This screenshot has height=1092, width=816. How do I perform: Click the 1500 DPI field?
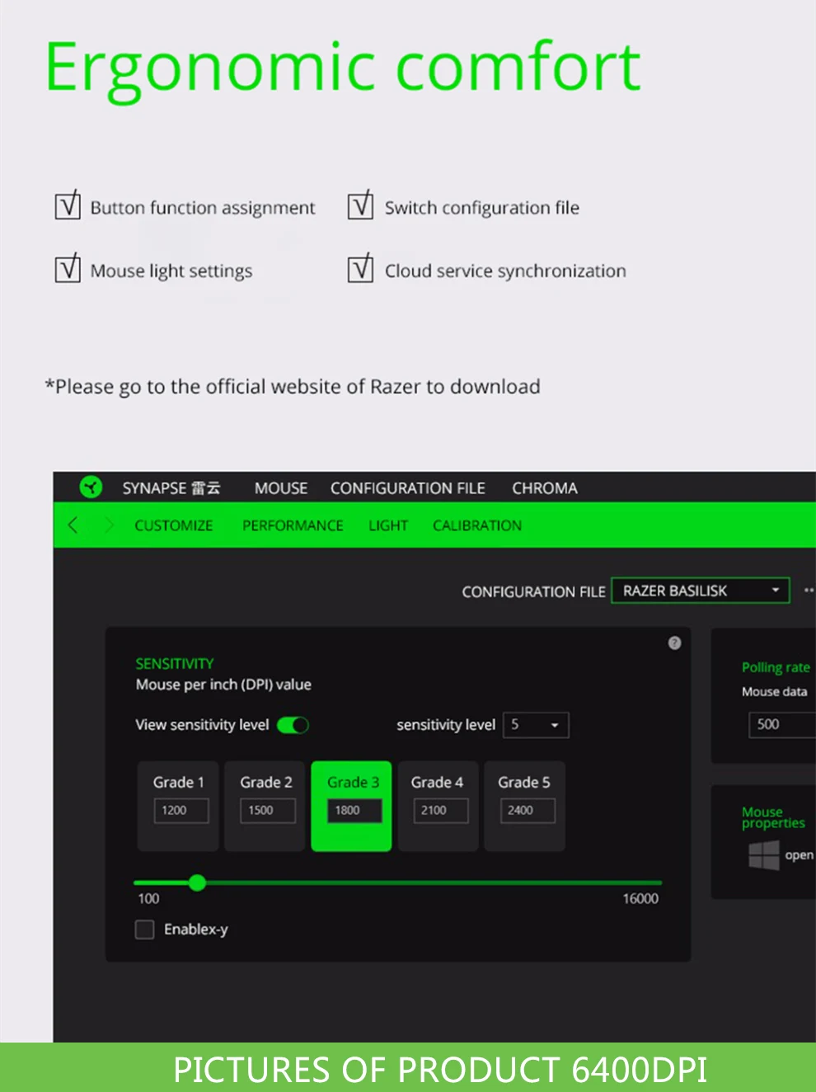268,811
